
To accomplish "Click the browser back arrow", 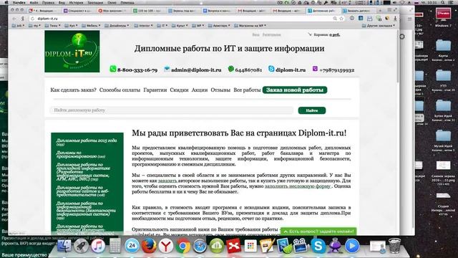I will coord(14,19).
